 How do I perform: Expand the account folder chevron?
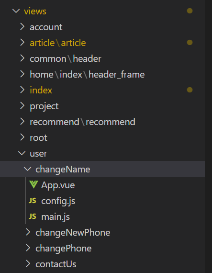coord(22,27)
